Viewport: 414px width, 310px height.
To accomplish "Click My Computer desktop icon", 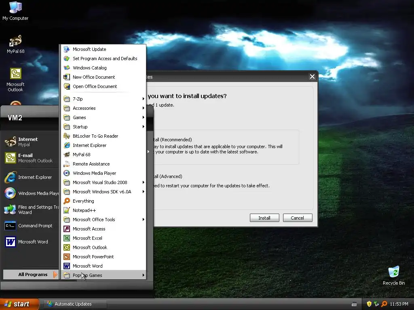I will click(x=15, y=11).
